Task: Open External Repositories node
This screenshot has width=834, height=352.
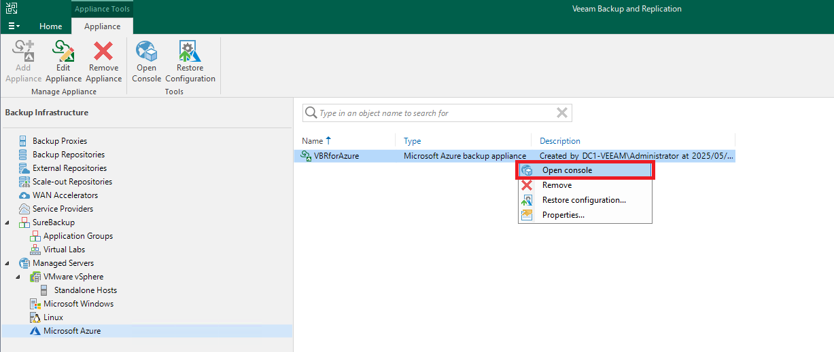Action: tap(69, 168)
